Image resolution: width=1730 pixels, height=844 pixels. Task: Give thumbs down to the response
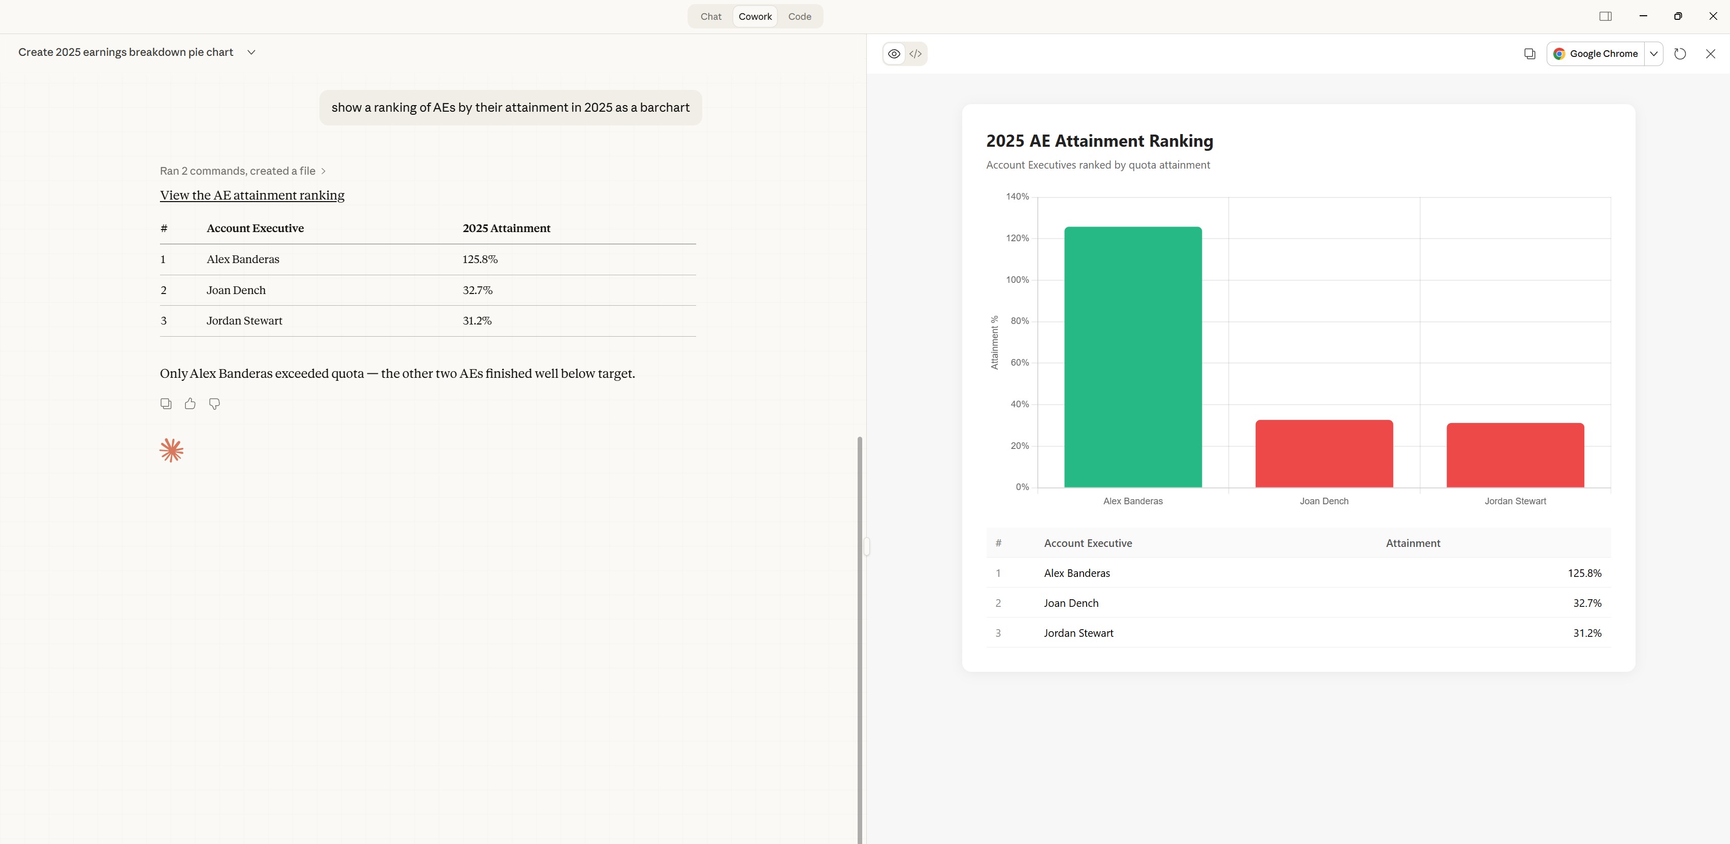tap(214, 404)
